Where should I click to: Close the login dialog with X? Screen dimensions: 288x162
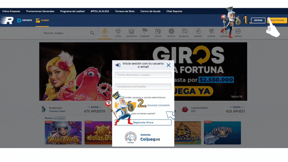click(168, 65)
